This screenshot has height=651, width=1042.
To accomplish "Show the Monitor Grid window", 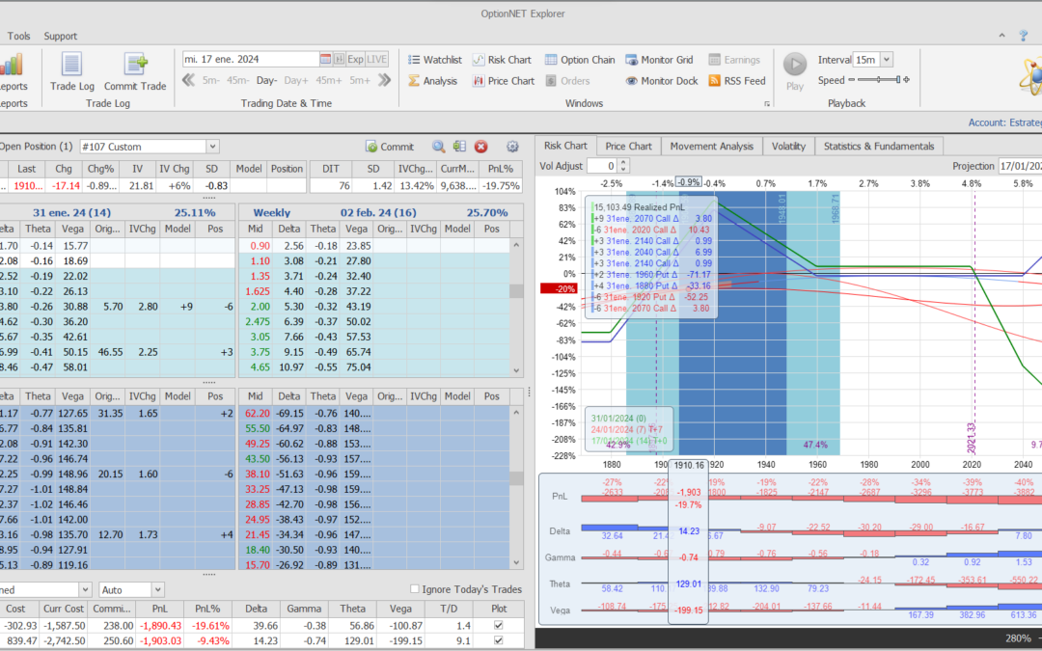I will coord(659,60).
